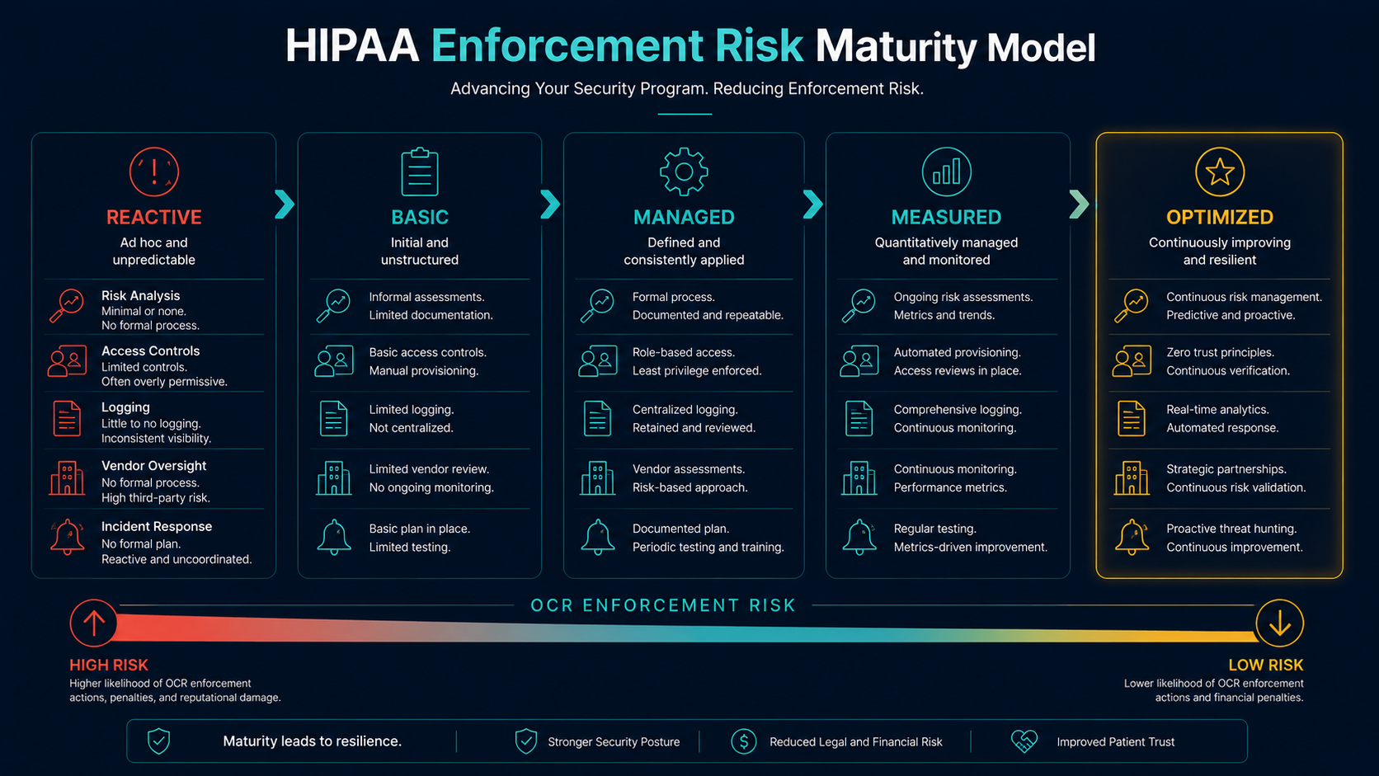The width and height of the screenshot is (1379, 776).
Task: Click the 'Improved Patient Trust' text
Action: [1116, 741]
